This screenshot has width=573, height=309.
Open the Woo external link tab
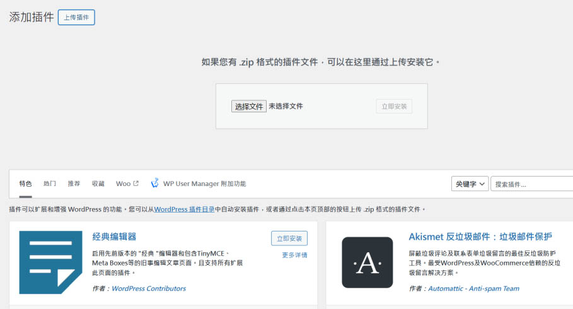click(x=127, y=184)
